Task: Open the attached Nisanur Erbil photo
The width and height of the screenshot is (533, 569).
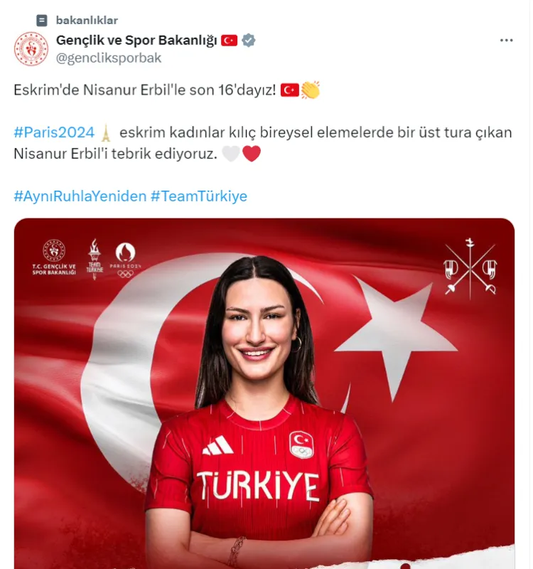Action: click(264, 393)
